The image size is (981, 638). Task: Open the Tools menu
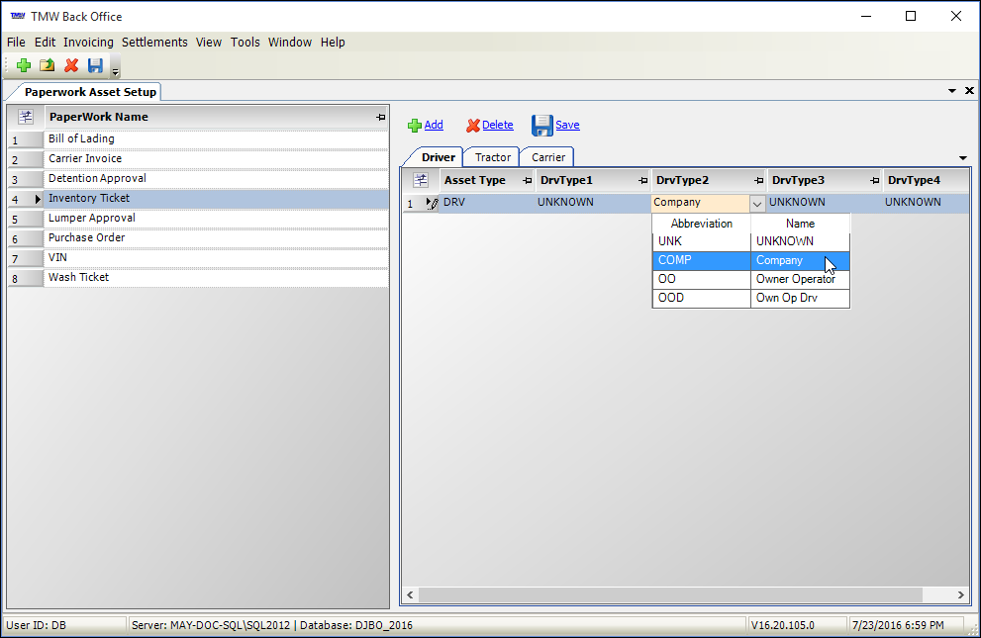245,42
